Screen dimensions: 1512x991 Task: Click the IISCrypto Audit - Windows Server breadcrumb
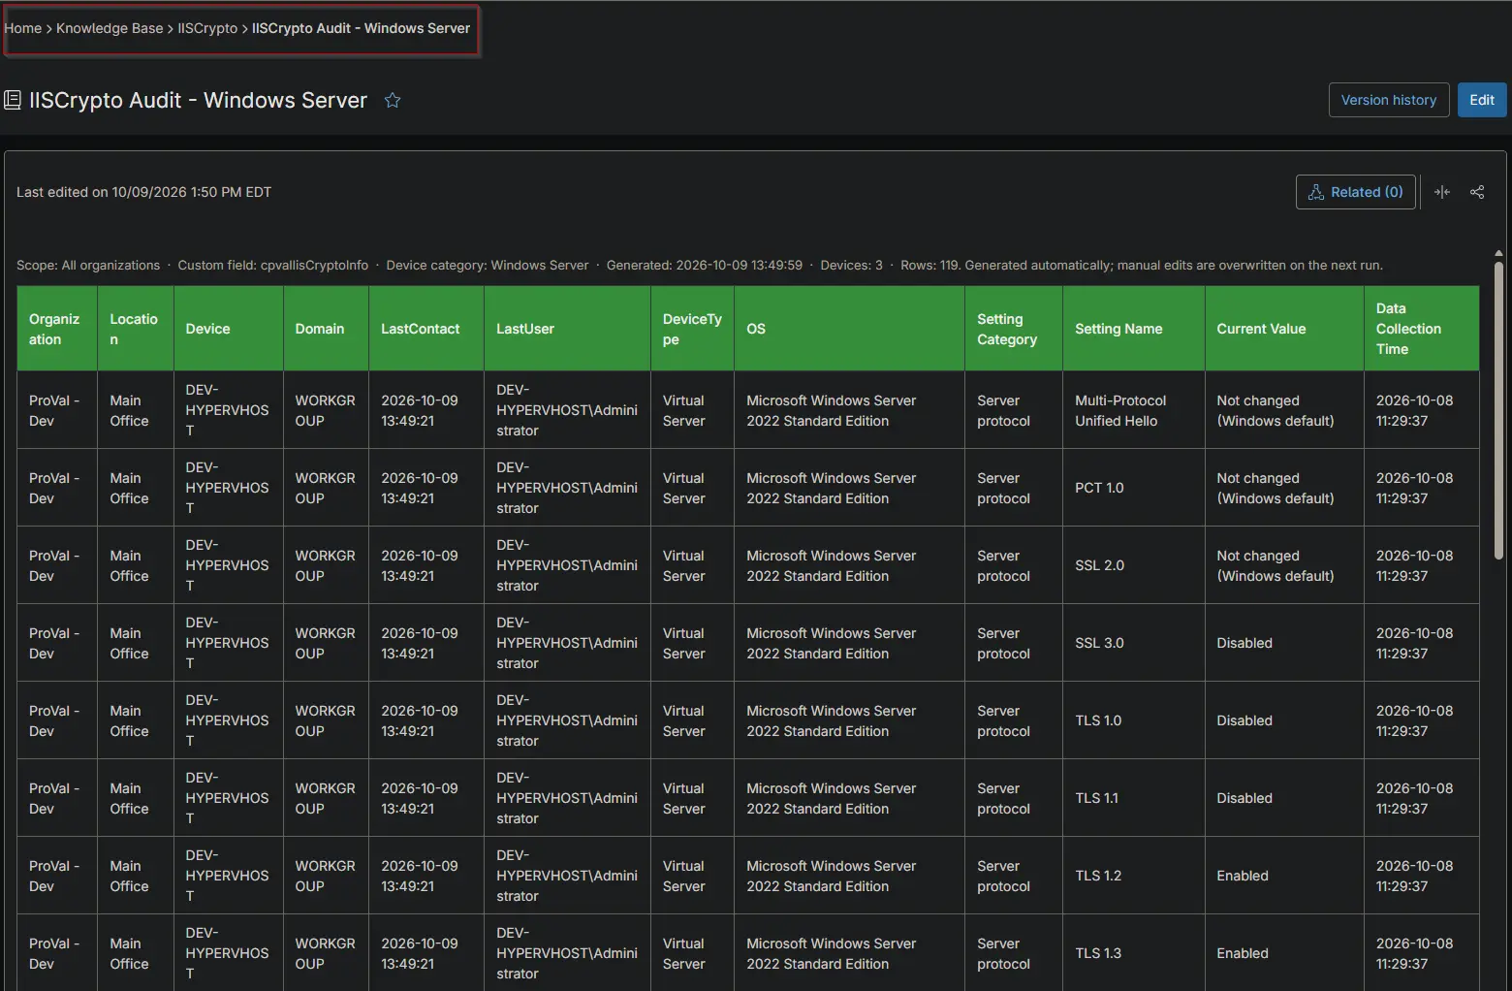tap(361, 28)
